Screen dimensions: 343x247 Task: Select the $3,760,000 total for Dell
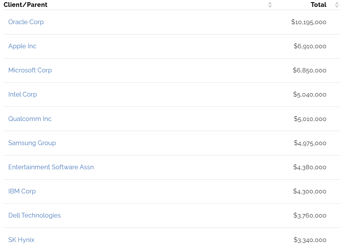click(x=310, y=216)
